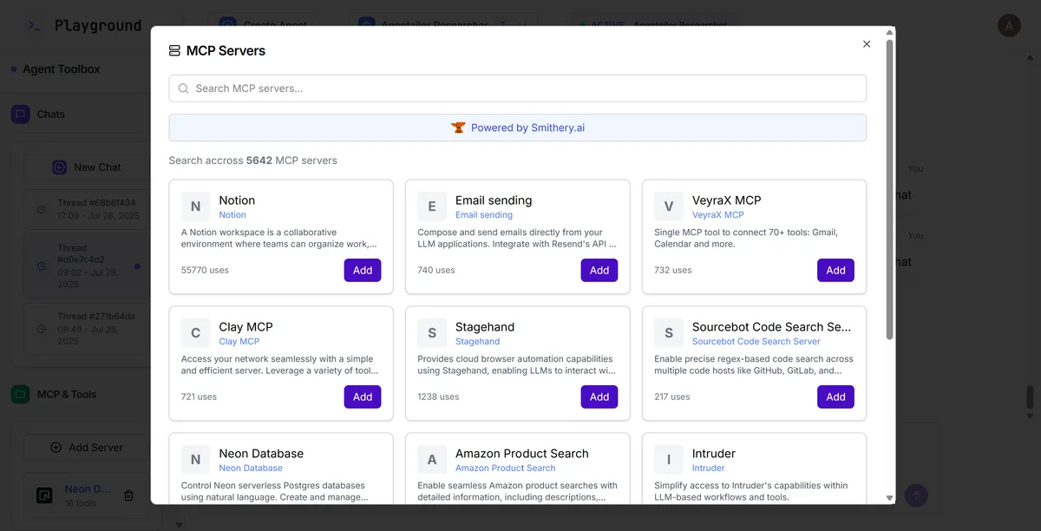Open Thread #68b6f434 in background sidebar
Screen dimensions: 1041x531
(85, 209)
